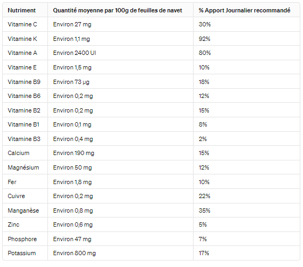The width and height of the screenshot is (303, 267).
Task: Click the Vitamine E row label
Action: point(22,67)
